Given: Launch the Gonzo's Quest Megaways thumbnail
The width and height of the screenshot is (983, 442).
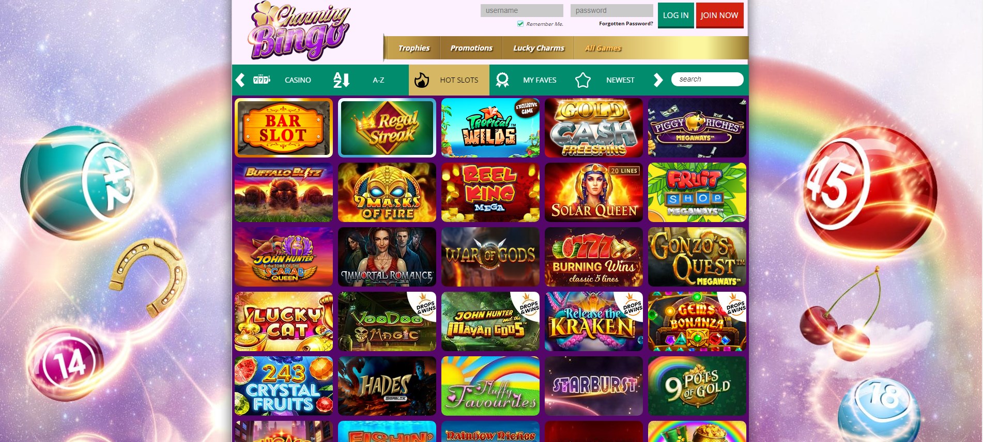Looking at the screenshot, I should click(x=697, y=257).
